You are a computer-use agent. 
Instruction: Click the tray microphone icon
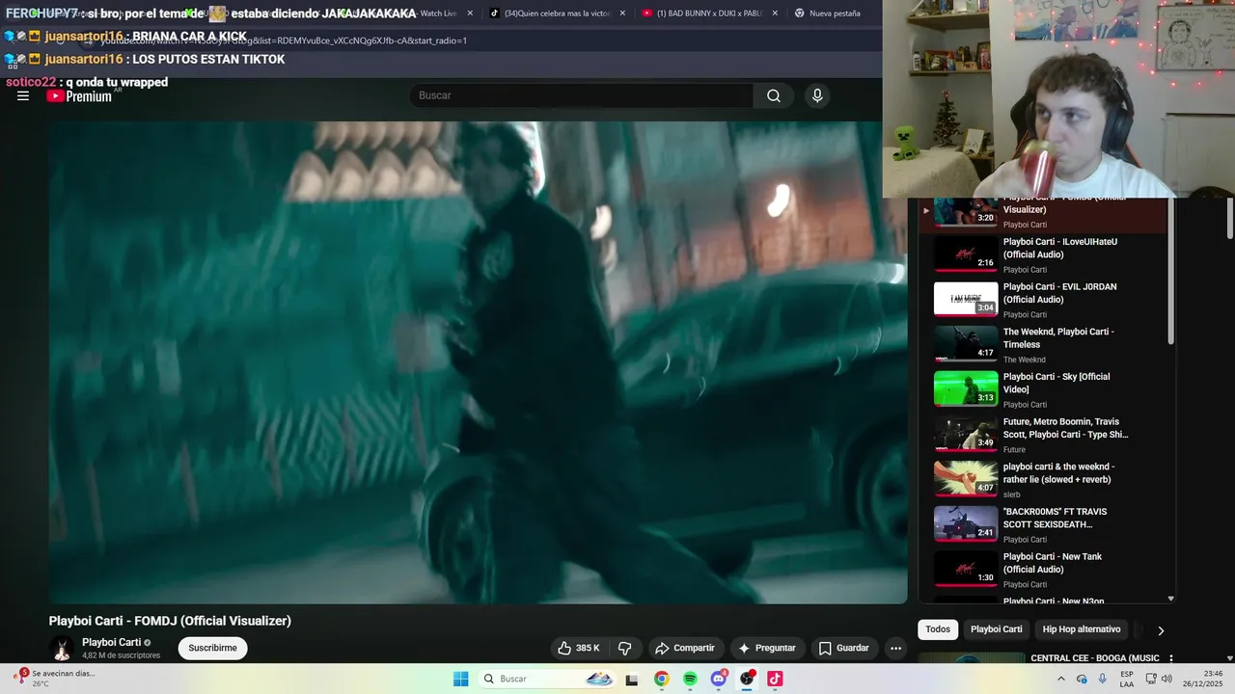1103,679
